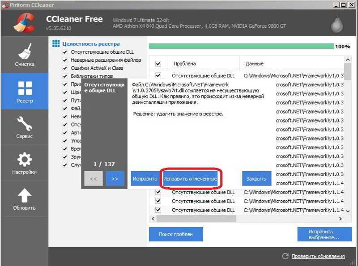Click the 100% progress label

(x=342, y=46)
